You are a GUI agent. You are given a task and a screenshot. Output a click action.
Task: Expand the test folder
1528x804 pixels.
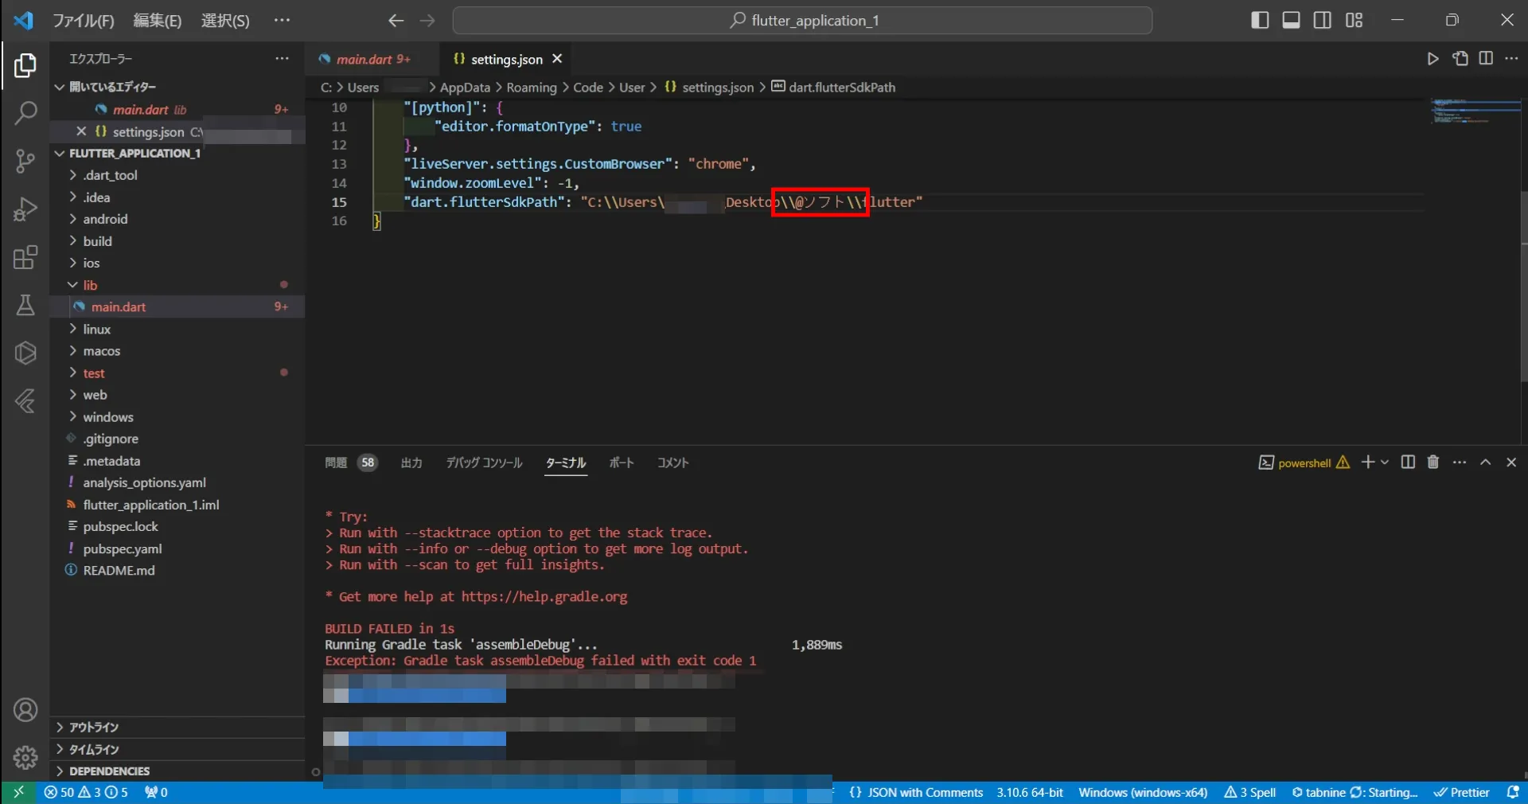coord(94,373)
